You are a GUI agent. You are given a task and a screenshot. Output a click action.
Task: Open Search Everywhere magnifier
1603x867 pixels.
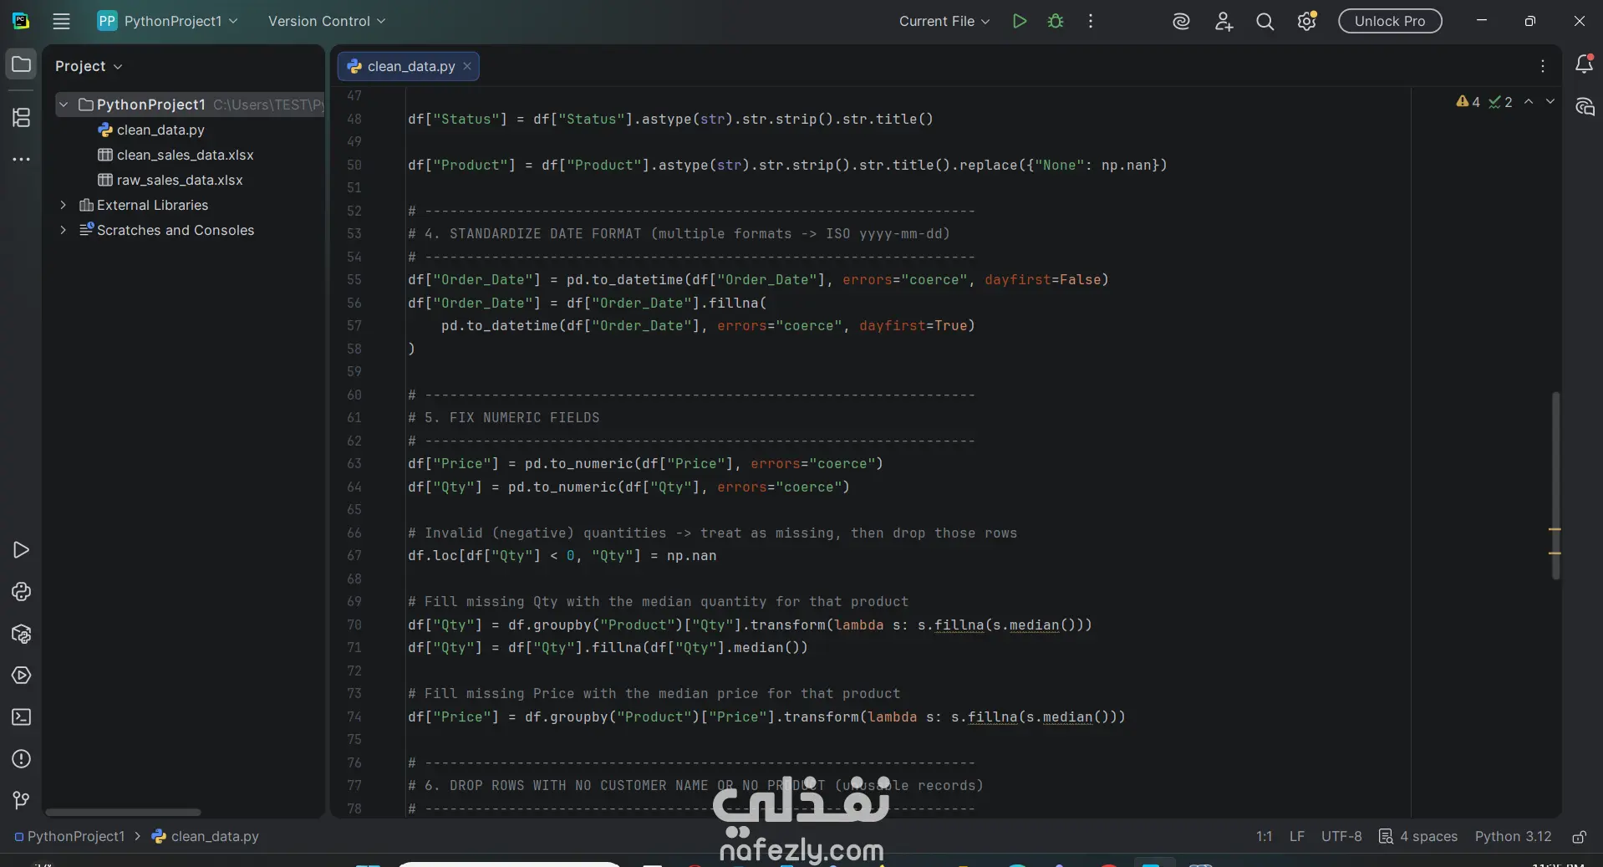click(1265, 22)
